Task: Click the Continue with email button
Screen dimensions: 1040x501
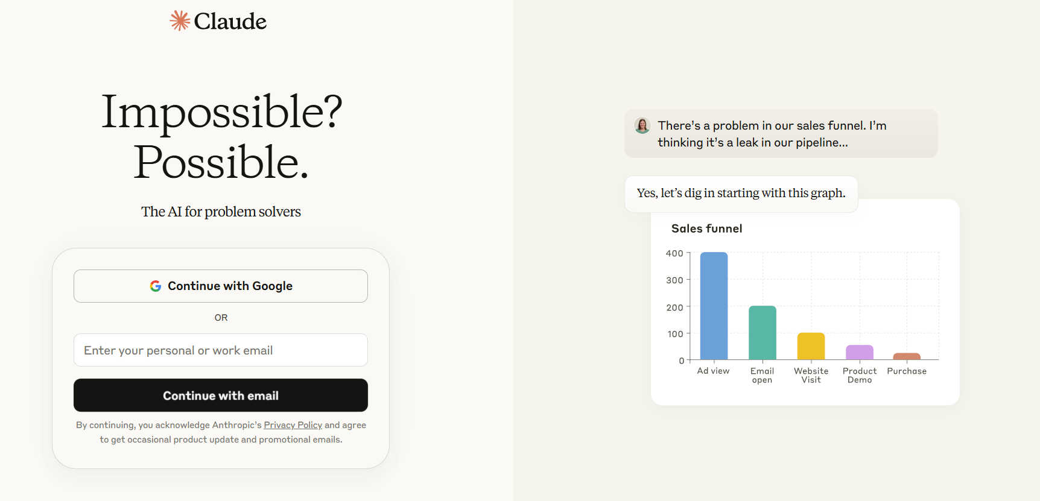Action: (x=221, y=395)
